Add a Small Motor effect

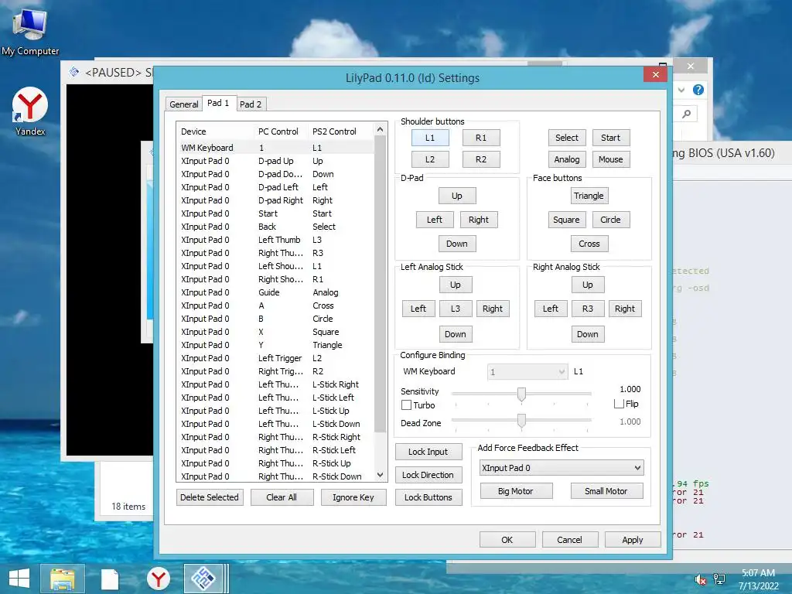(x=606, y=491)
